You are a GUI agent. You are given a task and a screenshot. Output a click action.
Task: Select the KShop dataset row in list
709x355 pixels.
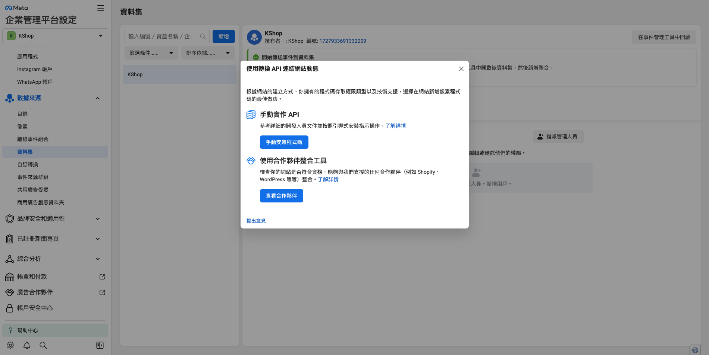tap(180, 74)
